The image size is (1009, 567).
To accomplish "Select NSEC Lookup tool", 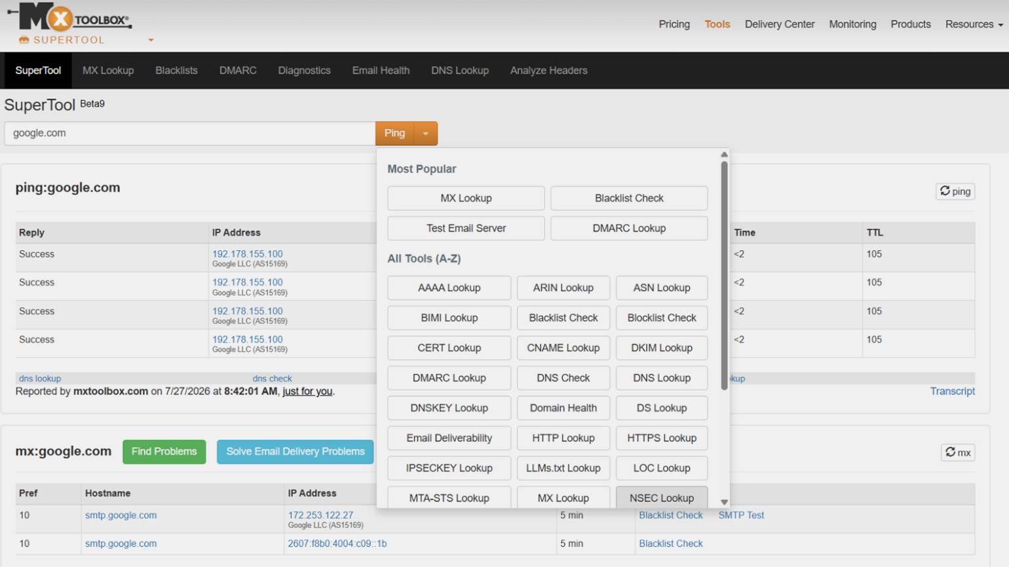I will (x=662, y=498).
